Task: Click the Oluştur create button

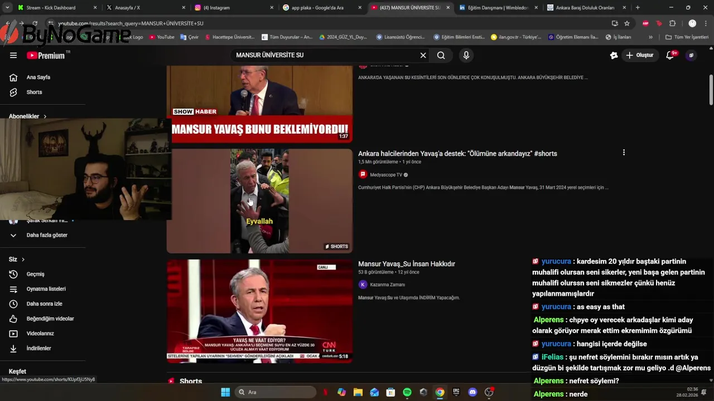Action: pos(640,55)
